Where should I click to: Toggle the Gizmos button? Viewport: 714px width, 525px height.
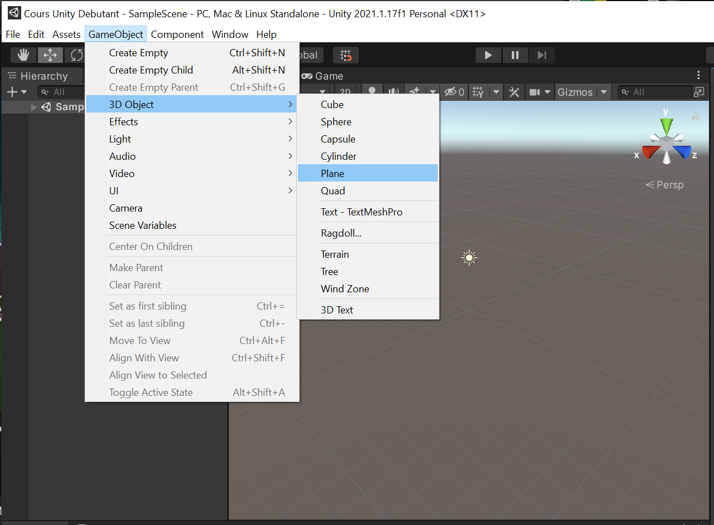(575, 92)
